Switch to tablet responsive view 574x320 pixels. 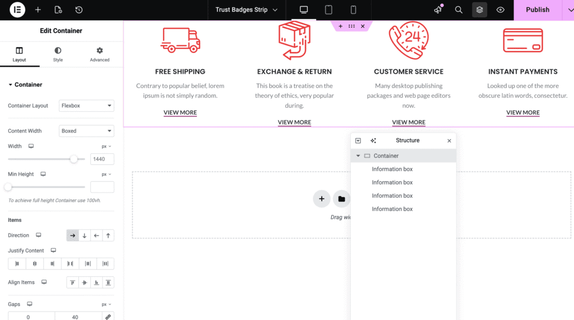click(328, 10)
